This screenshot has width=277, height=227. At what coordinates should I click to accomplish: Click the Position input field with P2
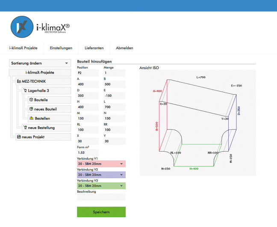tap(88, 73)
